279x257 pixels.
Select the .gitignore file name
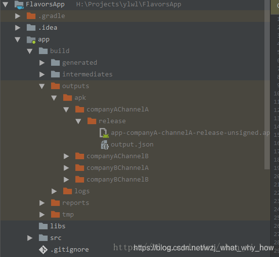click(70, 250)
